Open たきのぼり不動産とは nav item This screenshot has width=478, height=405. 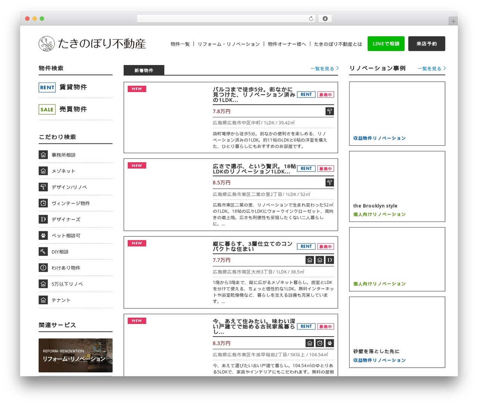tap(338, 44)
